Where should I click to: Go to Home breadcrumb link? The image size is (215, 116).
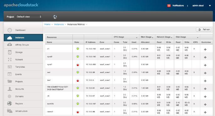pyautogui.click(x=47, y=24)
